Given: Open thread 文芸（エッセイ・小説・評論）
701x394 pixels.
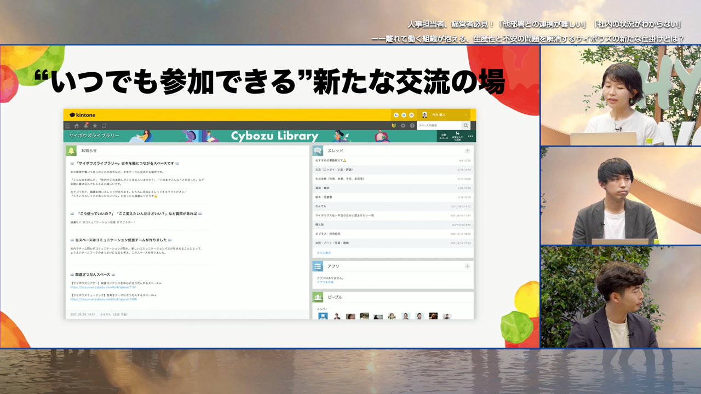Looking at the screenshot, I should click(x=393, y=170).
